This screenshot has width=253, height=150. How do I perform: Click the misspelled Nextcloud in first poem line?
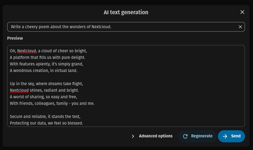pyautogui.click(x=27, y=51)
